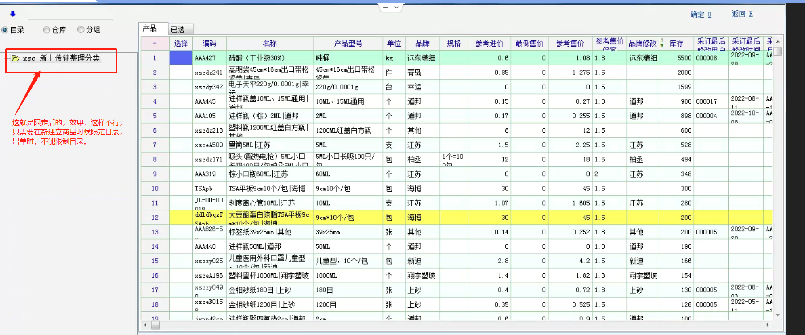Open the 已选 tab
Viewport: 805px width, 335px height.
[x=178, y=29]
